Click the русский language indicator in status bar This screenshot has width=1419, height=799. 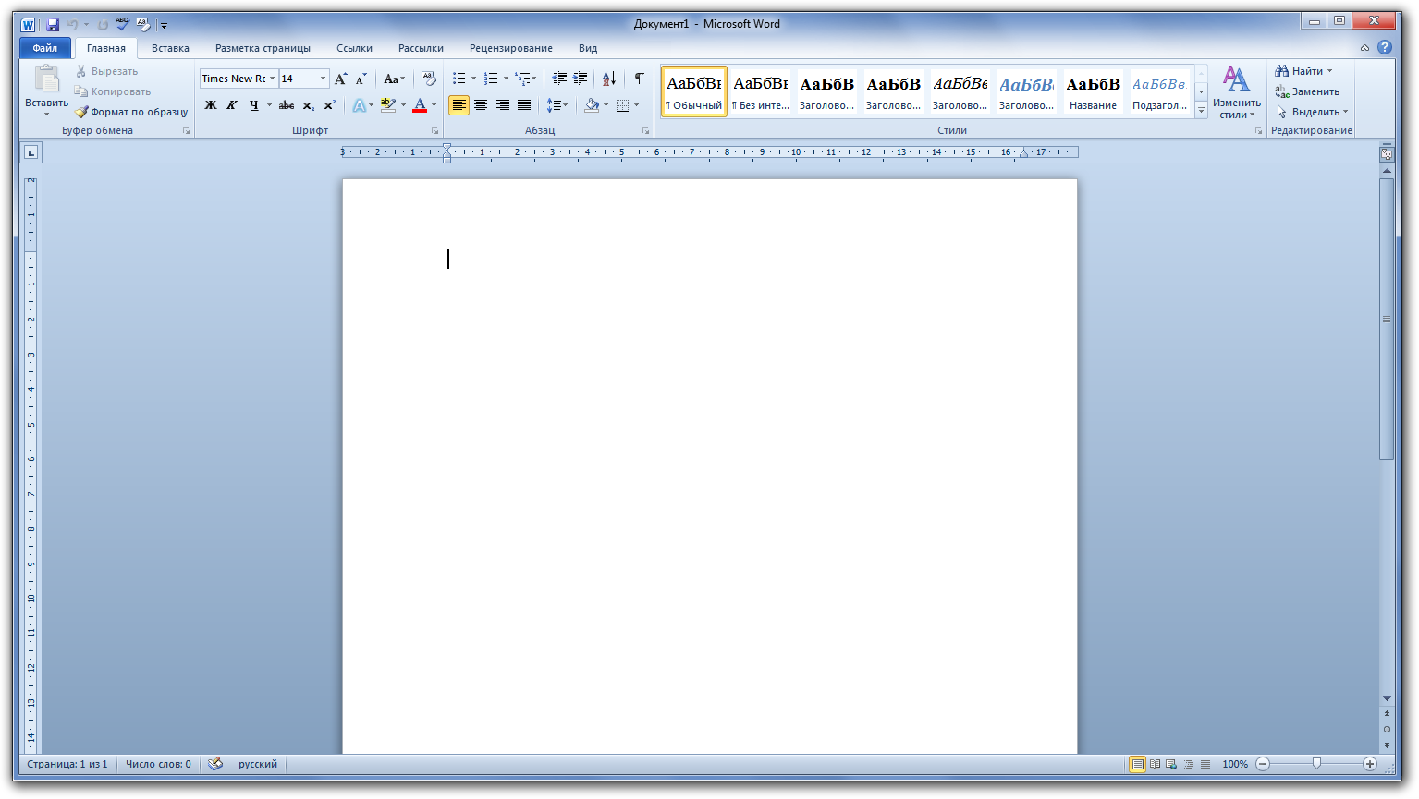click(258, 764)
